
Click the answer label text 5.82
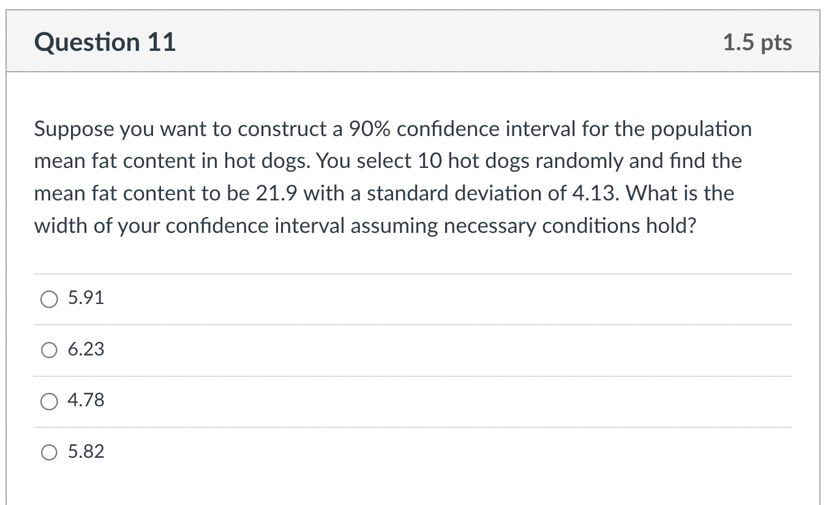pos(86,452)
